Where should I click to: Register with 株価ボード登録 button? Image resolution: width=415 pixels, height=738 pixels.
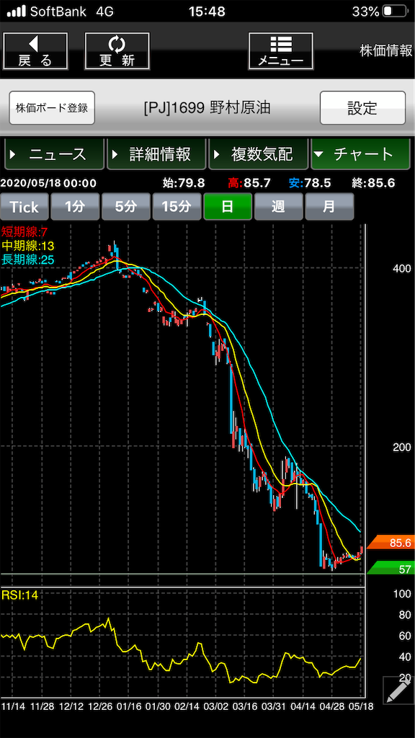(52, 108)
